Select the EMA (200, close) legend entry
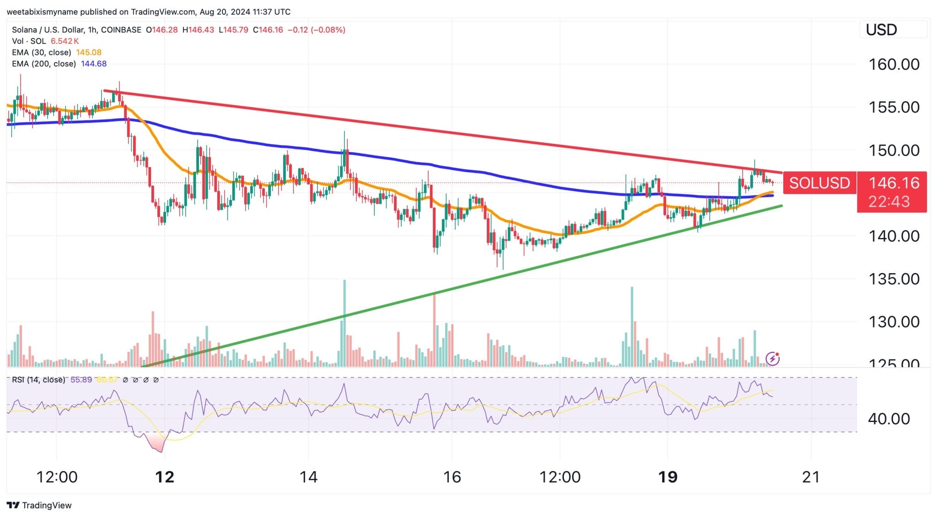The width and height of the screenshot is (937, 517). [x=43, y=64]
